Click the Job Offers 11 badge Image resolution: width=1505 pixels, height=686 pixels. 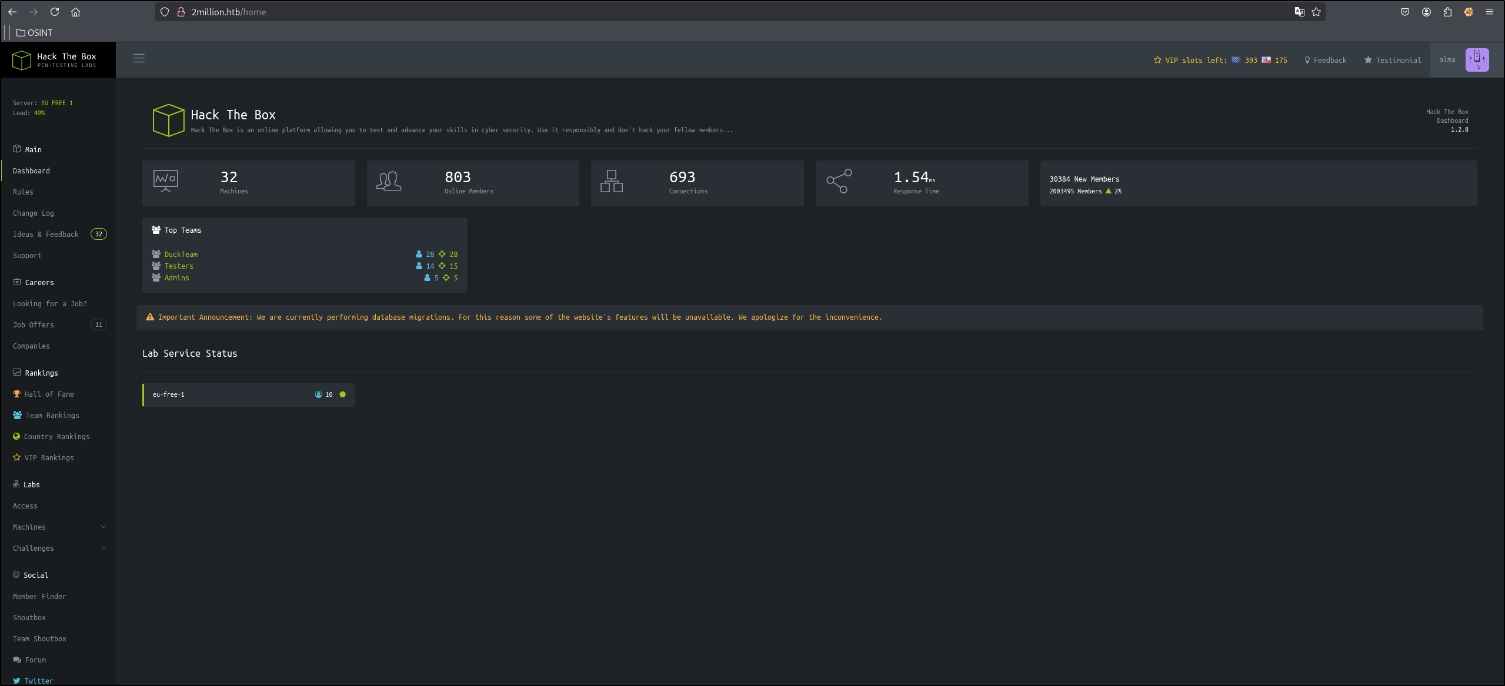point(99,324)
